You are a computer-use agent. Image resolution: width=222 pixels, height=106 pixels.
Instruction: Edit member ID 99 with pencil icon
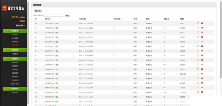[x=198, y=92]
